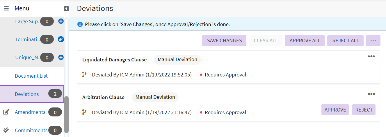Select the Deviations menu item
The image size is (386, 137).
[x=27, y=94]
